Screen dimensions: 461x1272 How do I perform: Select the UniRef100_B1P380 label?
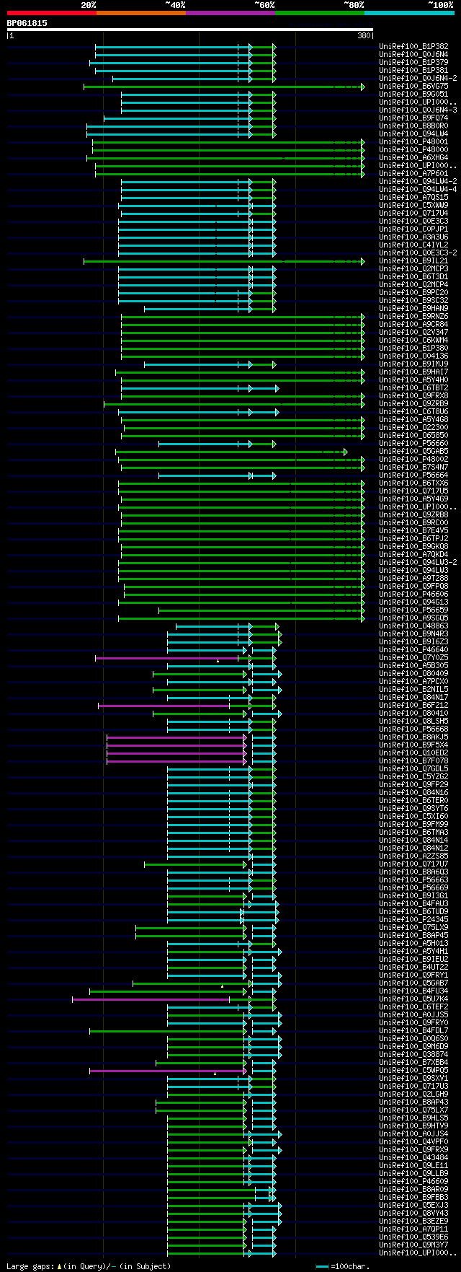click(413, 348)
